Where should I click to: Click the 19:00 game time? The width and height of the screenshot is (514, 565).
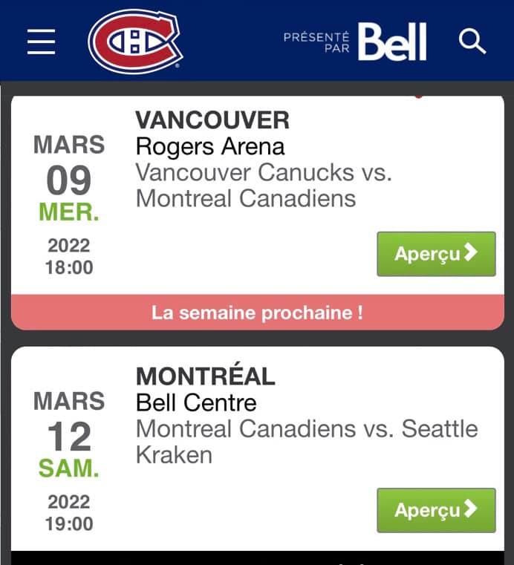(69, 524)
